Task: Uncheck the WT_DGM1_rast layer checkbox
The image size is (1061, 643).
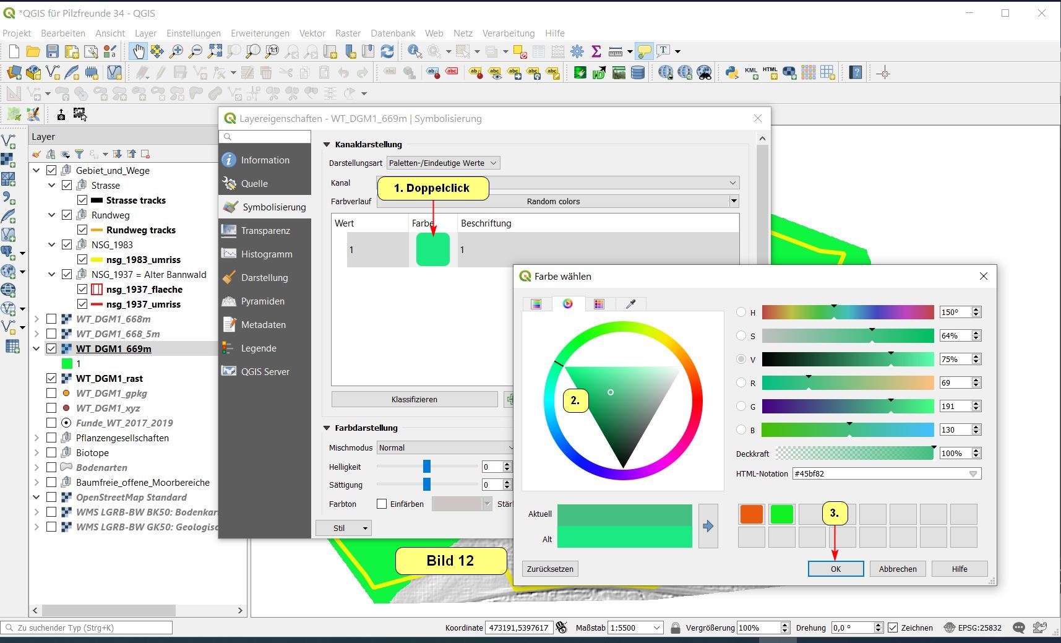Action: tap(51, 378)
